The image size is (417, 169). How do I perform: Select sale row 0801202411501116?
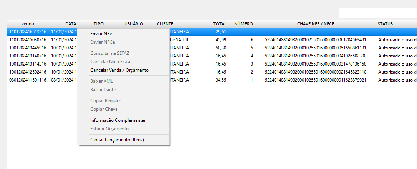point(28,80)
